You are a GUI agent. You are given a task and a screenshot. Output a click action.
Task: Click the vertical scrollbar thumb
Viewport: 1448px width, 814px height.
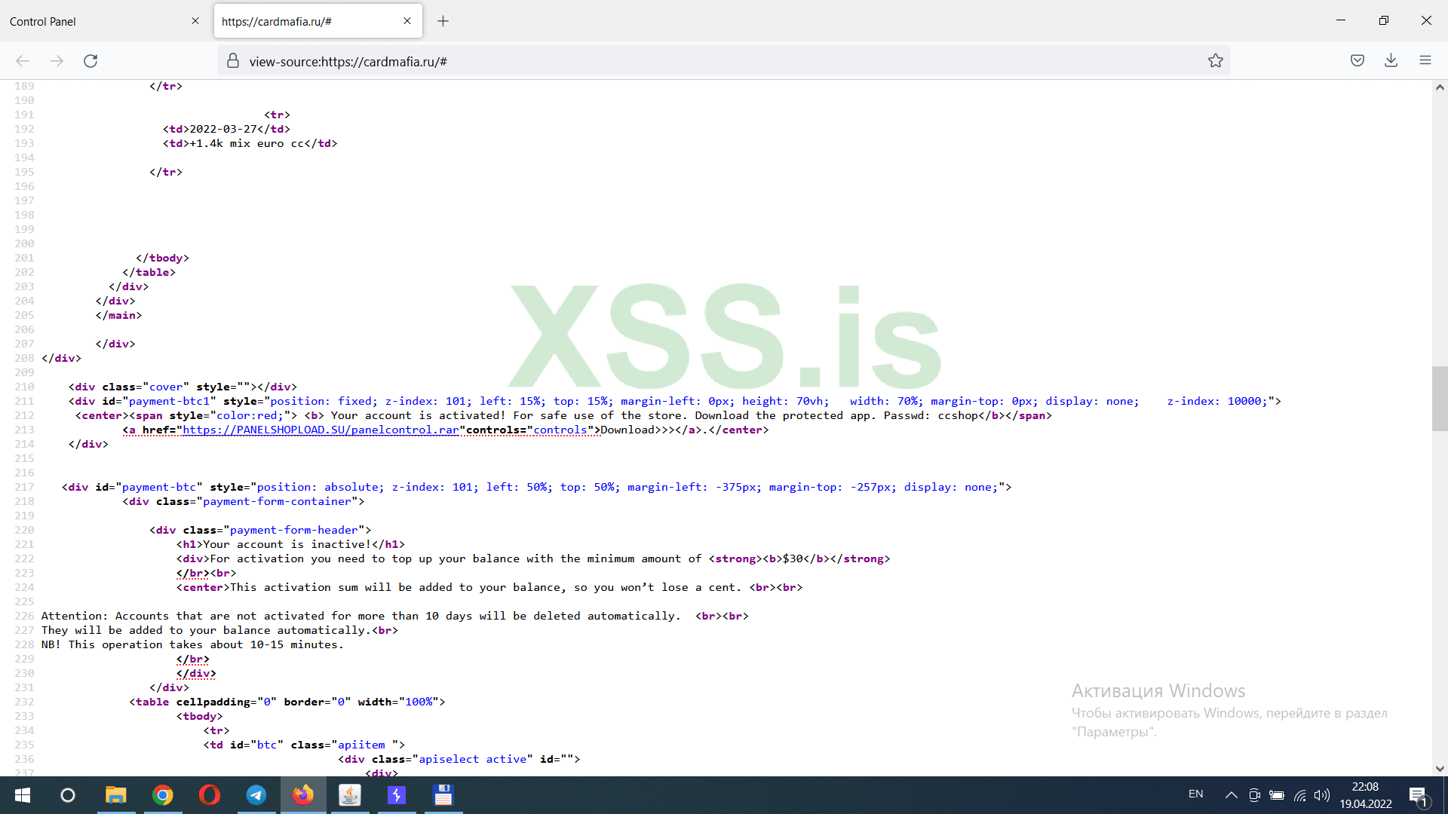pyautogui.click(x=1440, y=398)
